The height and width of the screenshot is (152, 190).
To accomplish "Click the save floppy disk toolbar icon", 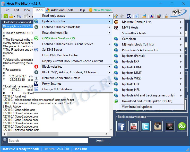I will point(19,16).
